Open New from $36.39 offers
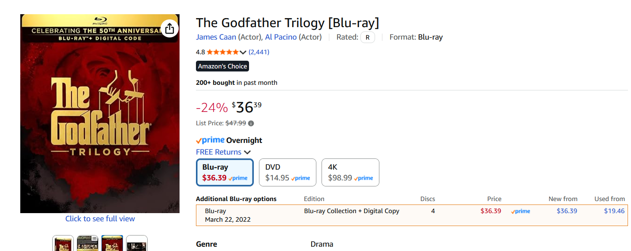This screenshot has width=631, height=251. [567, 211]
